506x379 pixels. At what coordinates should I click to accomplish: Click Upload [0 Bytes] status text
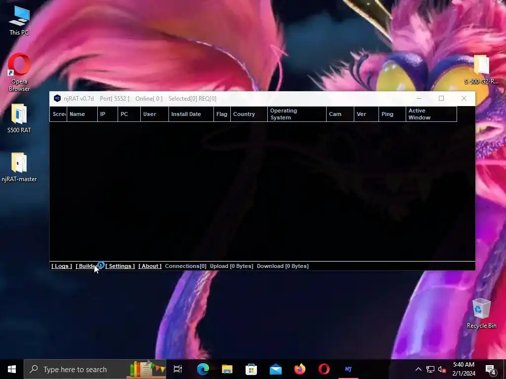(231, 266)
